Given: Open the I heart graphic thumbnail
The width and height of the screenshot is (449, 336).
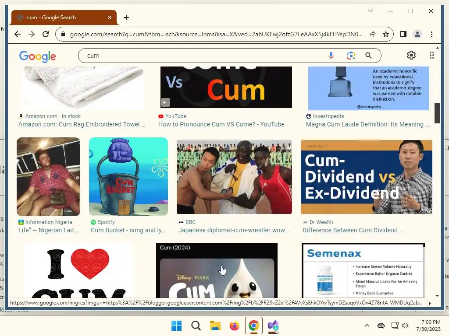Looking at the screenshot, I should (x=78, y=270).
